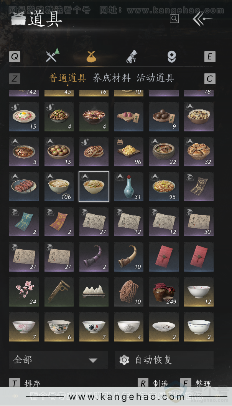Open the search magnifier icon

tap(174, 18)
